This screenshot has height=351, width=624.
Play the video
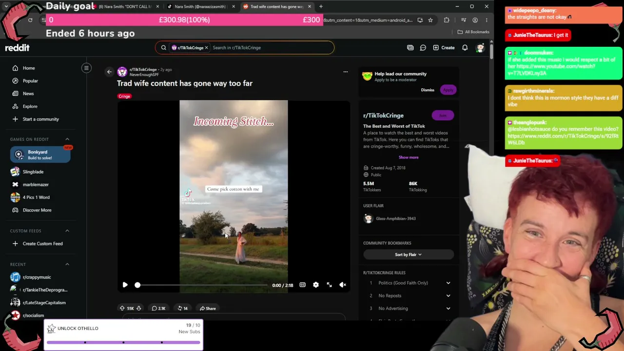[x=125, y=285]
